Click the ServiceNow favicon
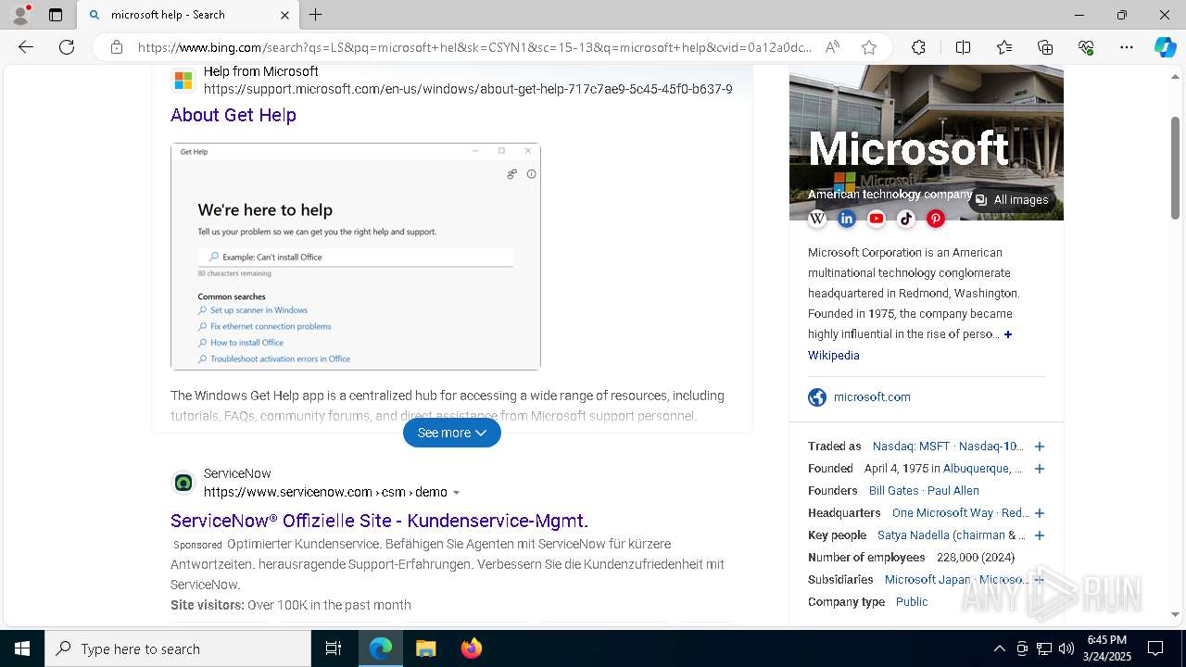Image resolution: width=1186 pixels, height=667 pixels. [183, 483]
